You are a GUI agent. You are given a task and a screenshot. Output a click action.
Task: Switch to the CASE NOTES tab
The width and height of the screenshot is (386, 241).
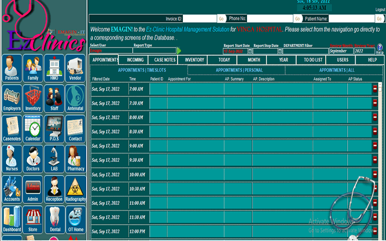pyautogui.click(x=164, y=60)
